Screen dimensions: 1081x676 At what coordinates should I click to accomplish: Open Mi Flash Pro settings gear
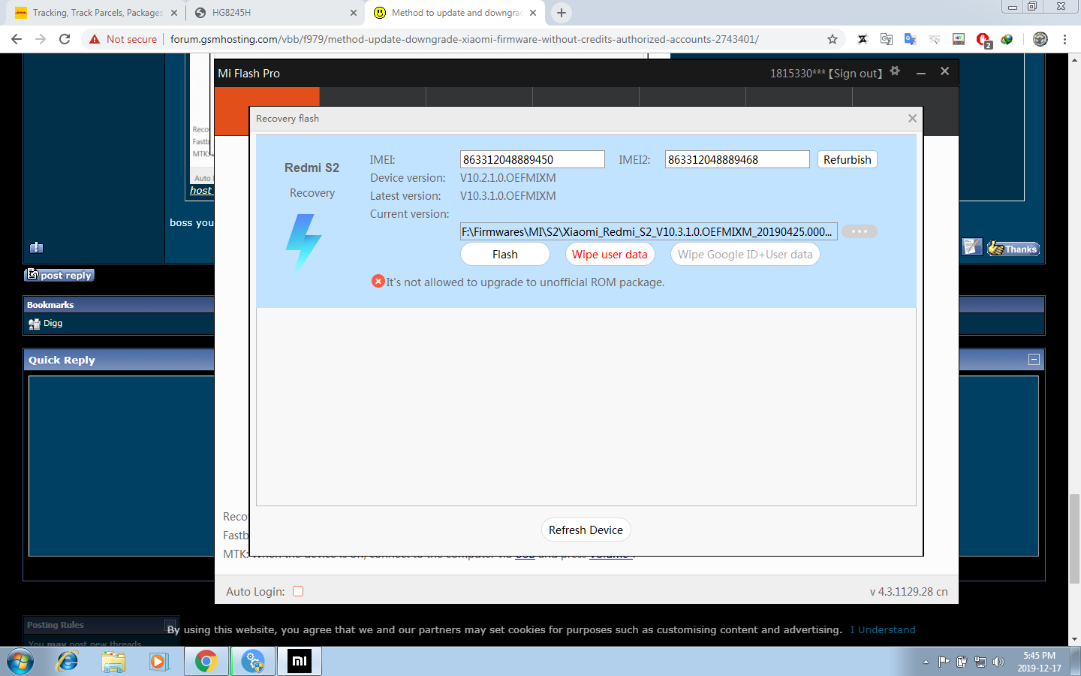point(895,71)
